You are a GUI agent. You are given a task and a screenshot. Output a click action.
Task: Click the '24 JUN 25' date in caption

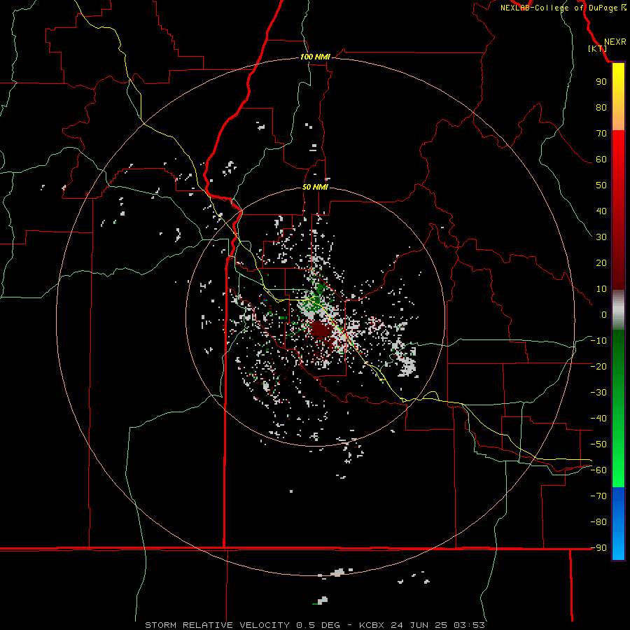tap(419, 625)
